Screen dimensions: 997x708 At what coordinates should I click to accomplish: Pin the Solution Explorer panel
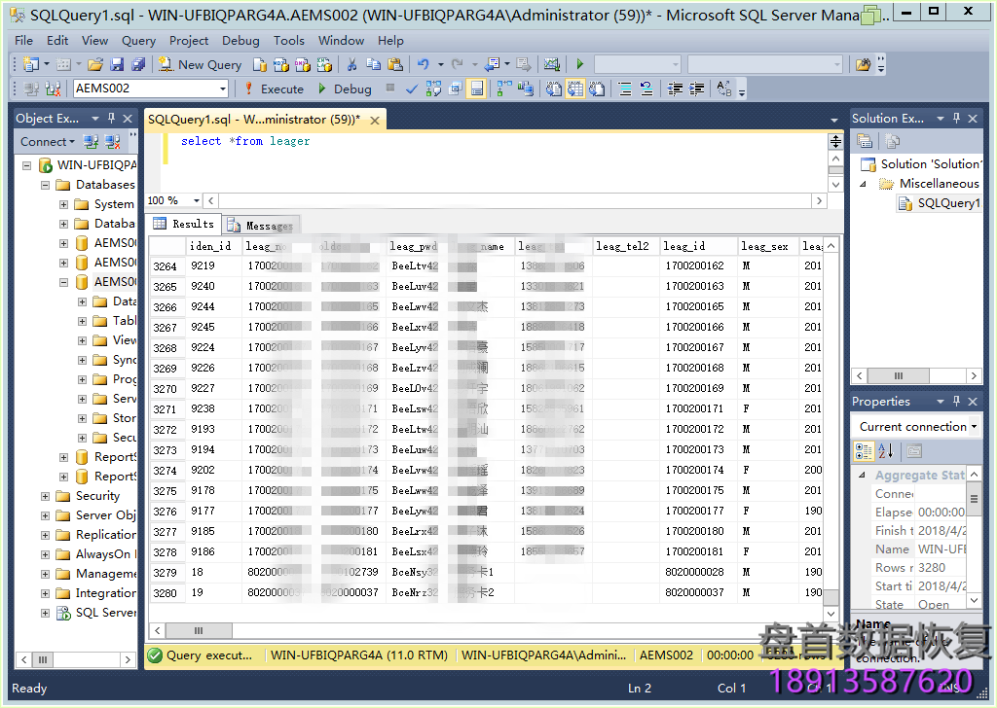(x=955, y=118)
